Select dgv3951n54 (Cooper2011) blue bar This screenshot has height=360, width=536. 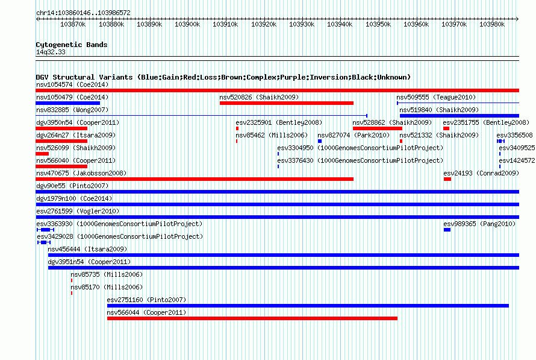pos(284,268)
